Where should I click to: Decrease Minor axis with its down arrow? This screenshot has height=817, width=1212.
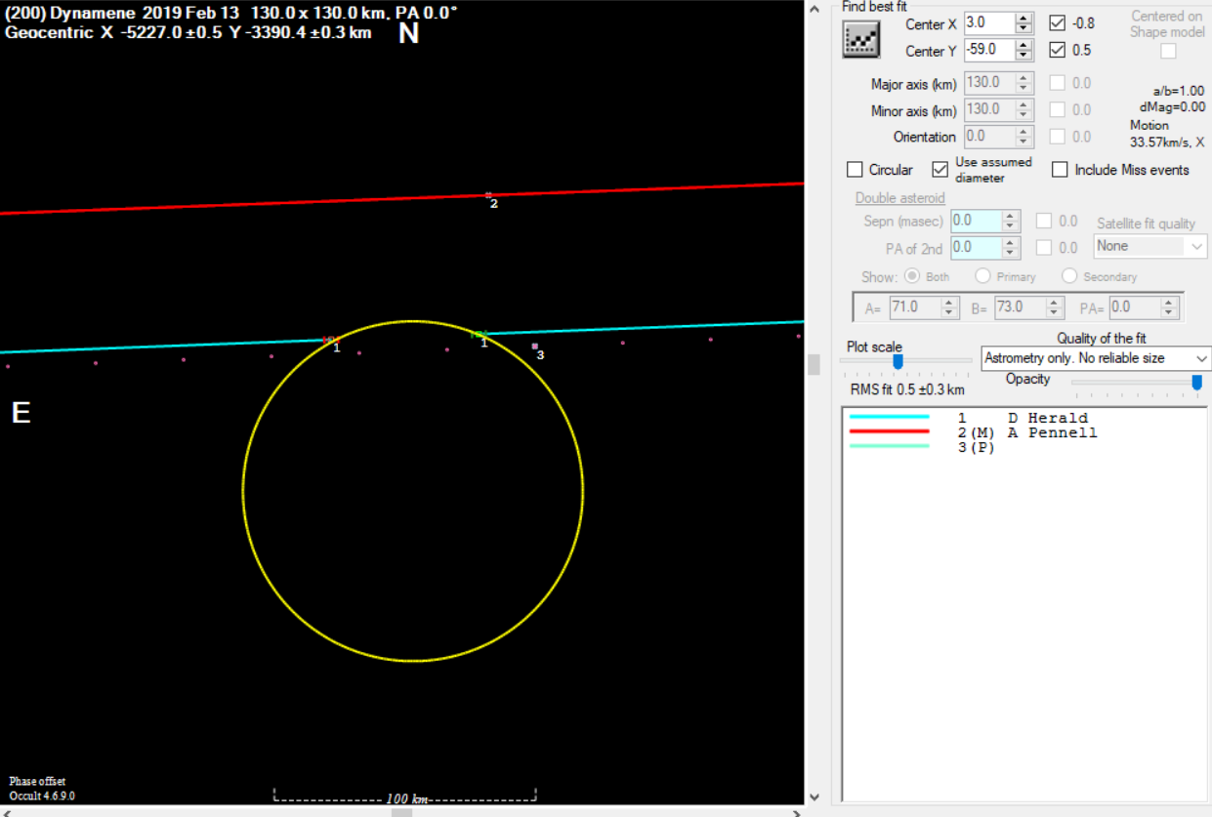pos(1024,115)
